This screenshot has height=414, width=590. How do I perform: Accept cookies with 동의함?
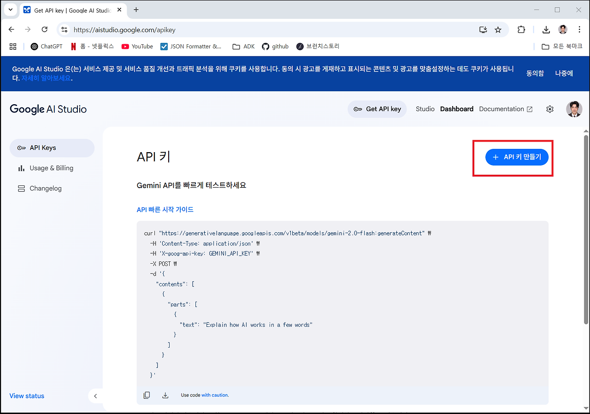coord(535,73)
